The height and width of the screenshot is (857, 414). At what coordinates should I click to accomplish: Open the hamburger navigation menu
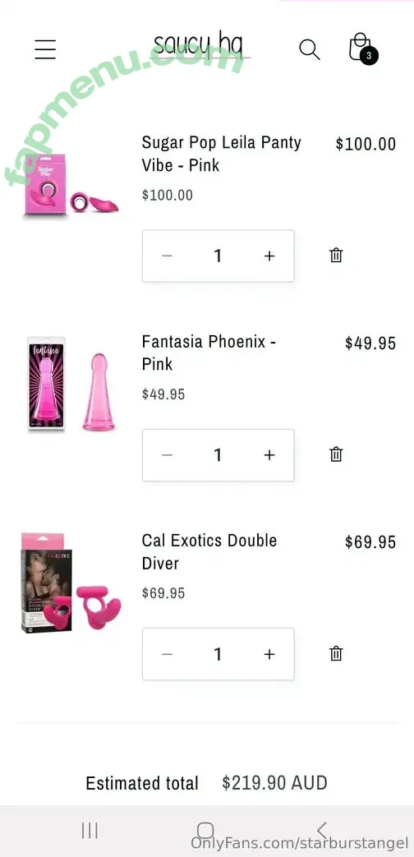tap(45, 49)
